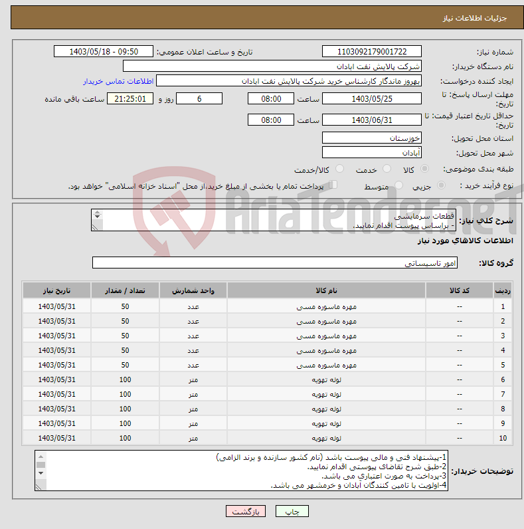The height and width of the screenshot is (529, 524).
Task: Select the کالا/خدمت radio button
Action: [339, 169]
